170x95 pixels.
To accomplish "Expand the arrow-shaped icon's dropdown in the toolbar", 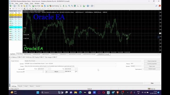I will pyautogui.click(x=37, y=9).
